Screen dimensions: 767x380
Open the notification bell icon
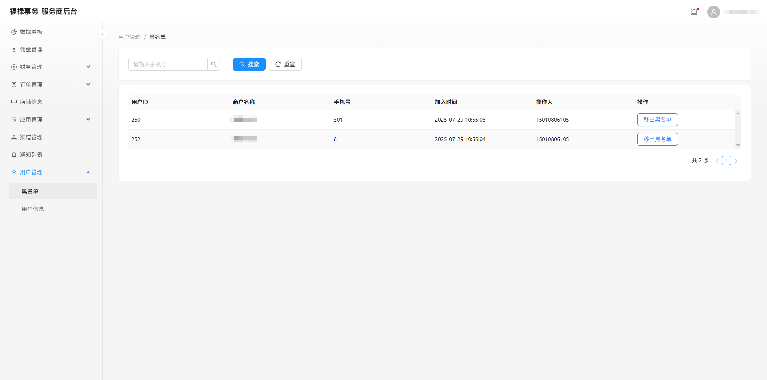694,12
